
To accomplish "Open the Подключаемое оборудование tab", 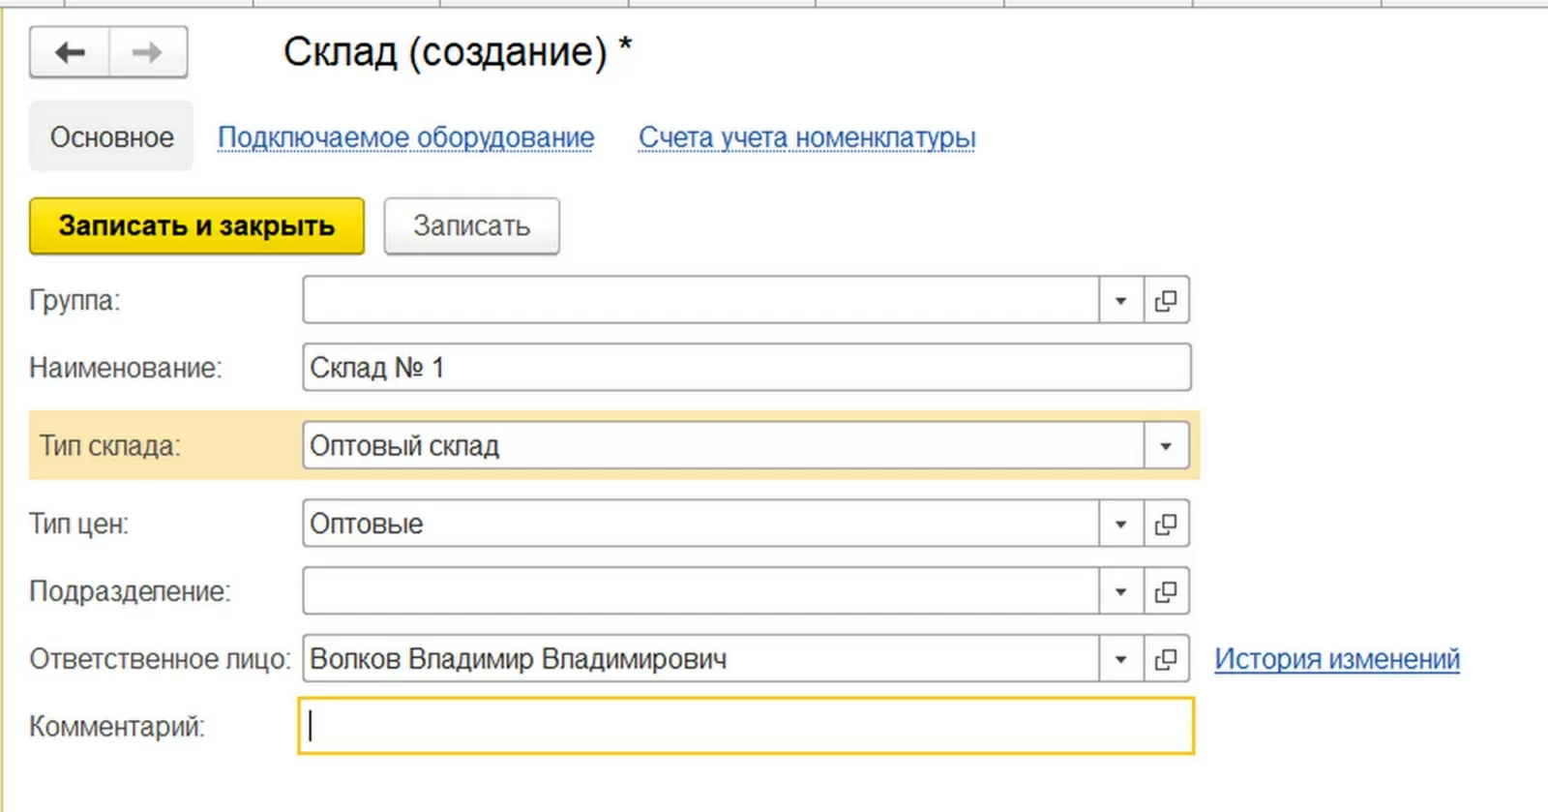I will click(405, 137).
